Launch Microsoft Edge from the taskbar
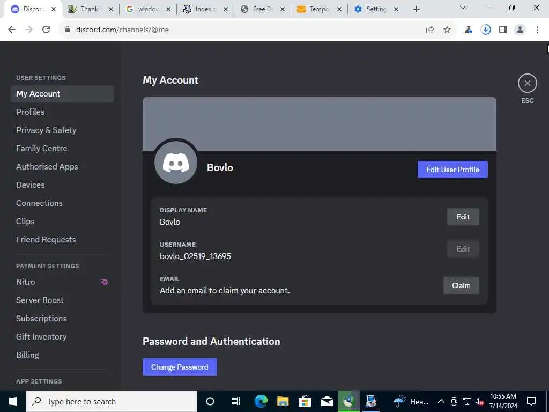Viewport: 549px width, 412px height. [x=261, y=401]
